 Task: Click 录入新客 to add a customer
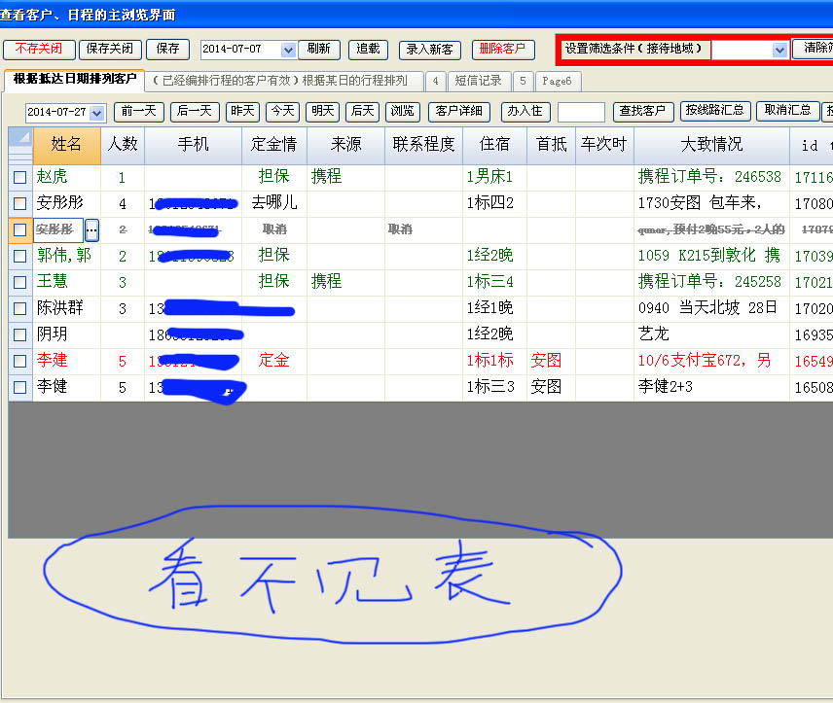(x=429, y=49)
